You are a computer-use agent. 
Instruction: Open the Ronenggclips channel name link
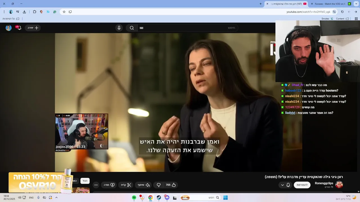[x=324, y=183]
